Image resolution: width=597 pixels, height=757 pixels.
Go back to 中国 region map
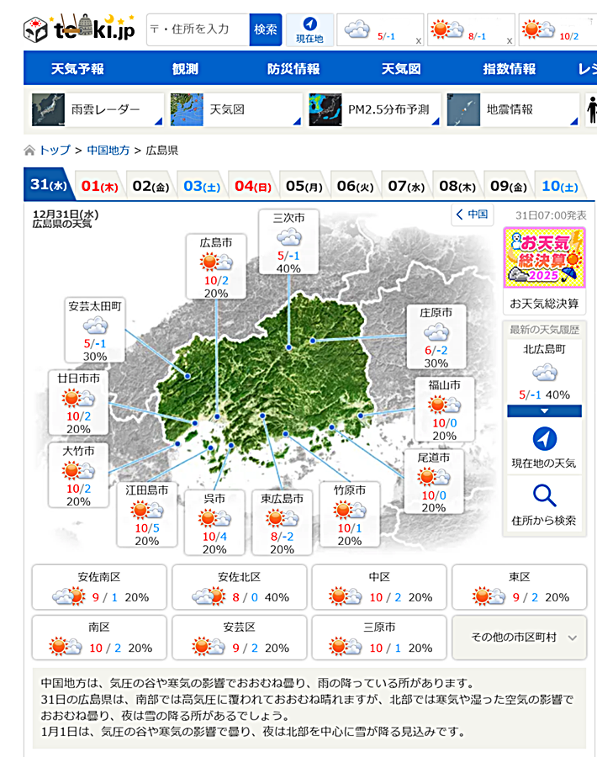(x=472, y=214)
